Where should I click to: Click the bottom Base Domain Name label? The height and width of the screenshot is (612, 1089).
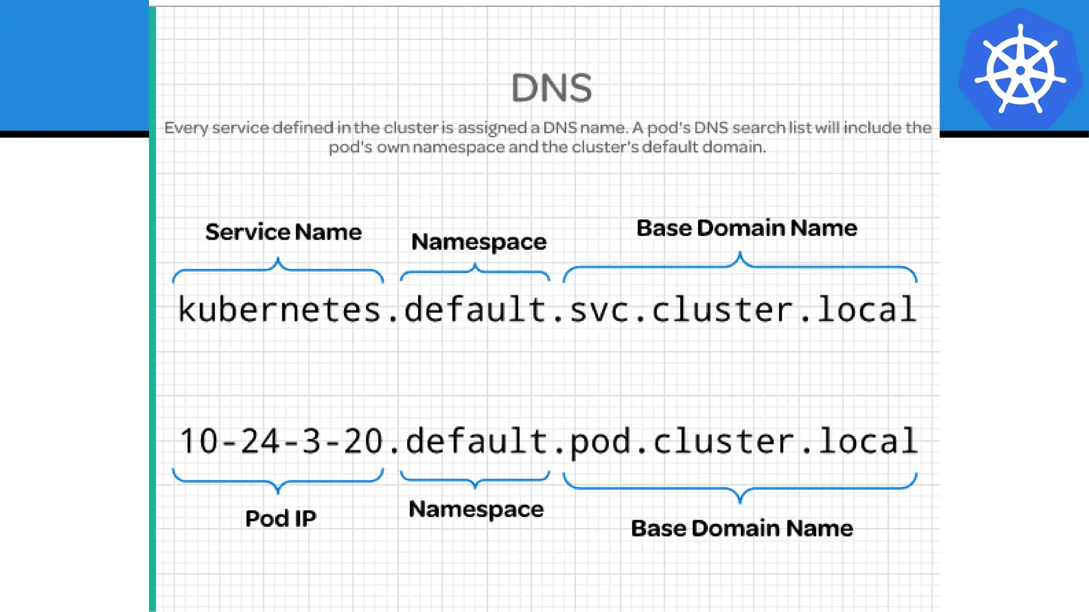point(742,528)
